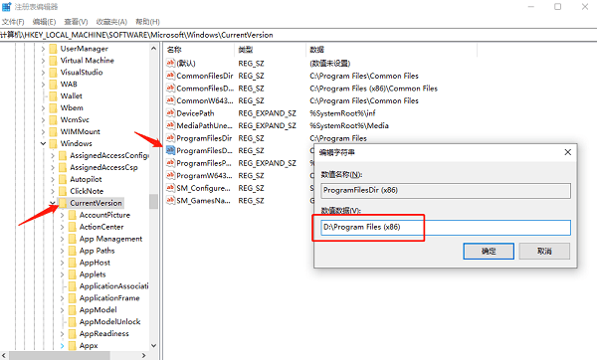Expand the ActionCenter tree node
Viewport: 597px width, 360px height.
point(62,227)
